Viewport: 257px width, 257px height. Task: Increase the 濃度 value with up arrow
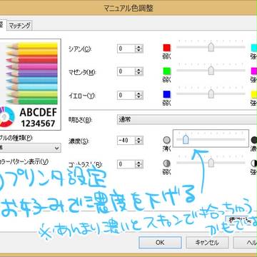pos(139,138)
